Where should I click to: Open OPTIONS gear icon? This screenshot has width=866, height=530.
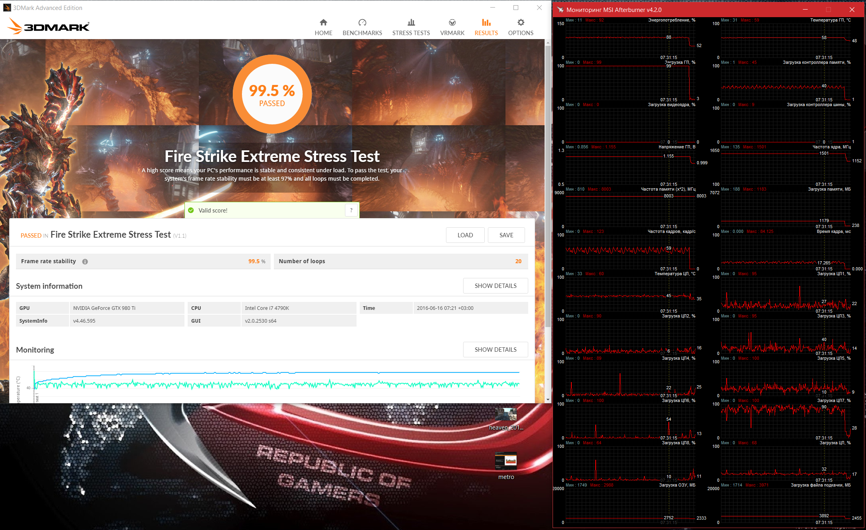(x=521, y=22)
